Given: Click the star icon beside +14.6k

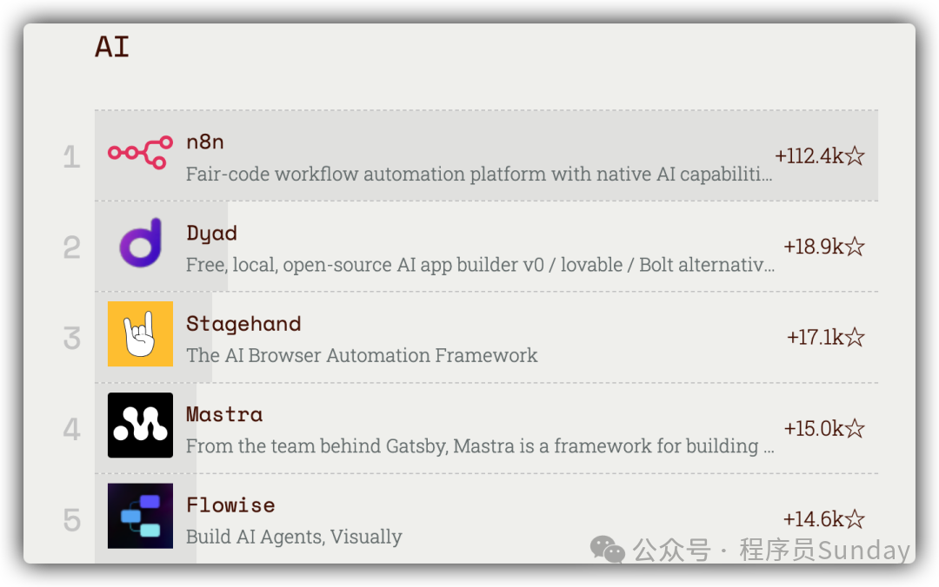Looking at the screenshot, I should click(x=856, y=519).
